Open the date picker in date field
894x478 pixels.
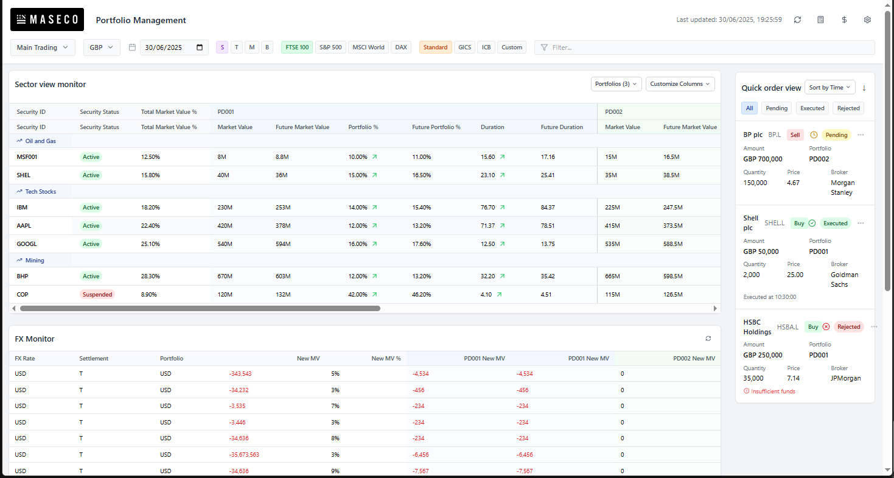(200, 47)
